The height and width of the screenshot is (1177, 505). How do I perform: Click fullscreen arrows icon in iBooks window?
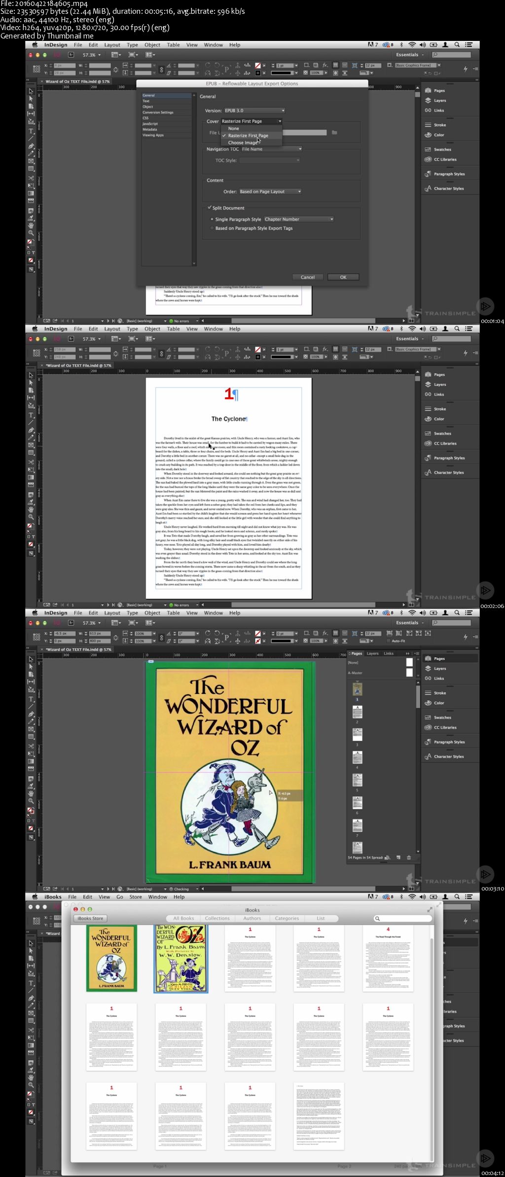(430, 909)
